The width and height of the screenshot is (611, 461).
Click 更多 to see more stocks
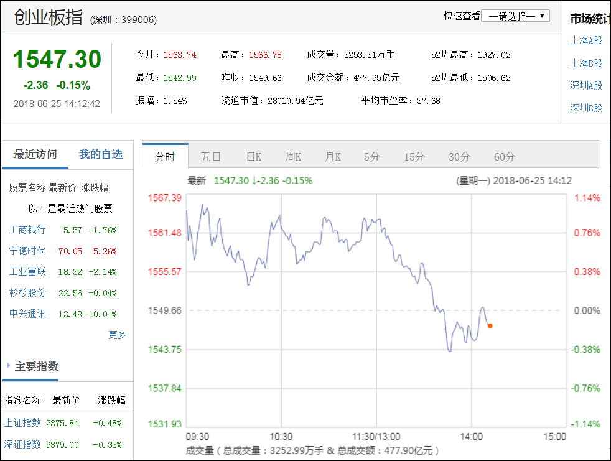(x=117, y=335)
